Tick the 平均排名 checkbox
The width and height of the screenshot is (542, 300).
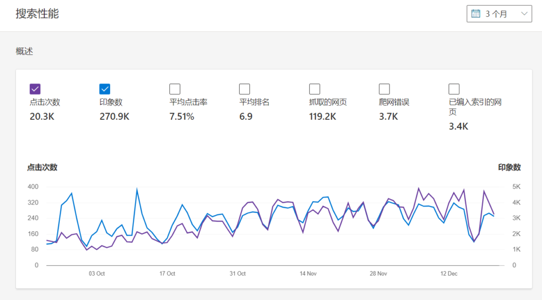click(x=245, y=89)
